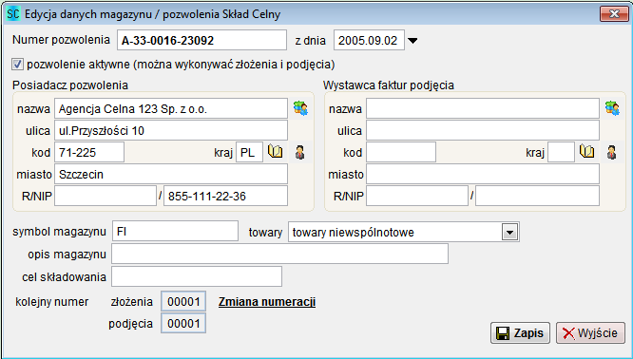
Task: Click the empty Posiadacz R (REGON) field
Action: tap(105, 196)
